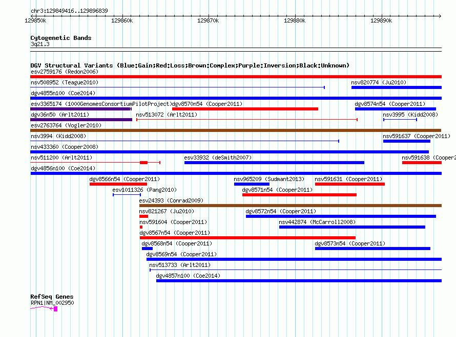The height and width of the screenshot is (337, 456).
Task: Click the blue esv33932 gain bar
Action: (x=274, y=163)
